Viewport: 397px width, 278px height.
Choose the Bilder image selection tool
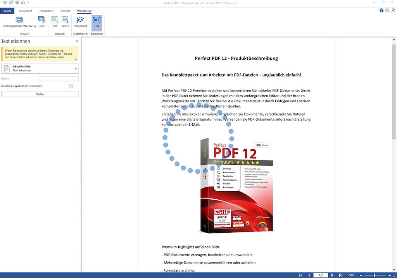[65, 22]
